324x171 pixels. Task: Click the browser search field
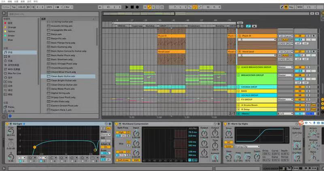(x=53, y=14)
